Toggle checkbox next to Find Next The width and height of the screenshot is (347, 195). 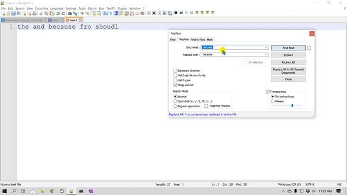309,48
